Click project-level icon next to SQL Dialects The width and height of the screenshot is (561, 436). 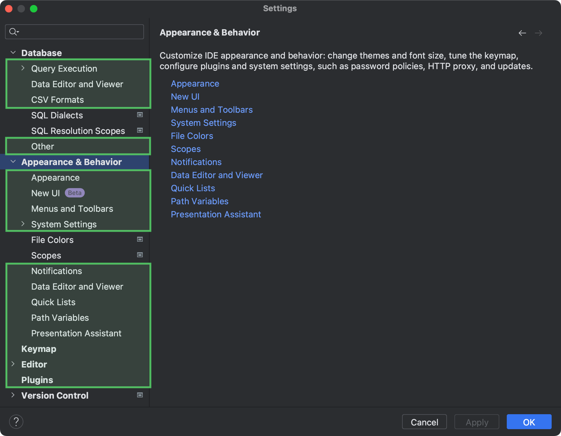point(140,115)
